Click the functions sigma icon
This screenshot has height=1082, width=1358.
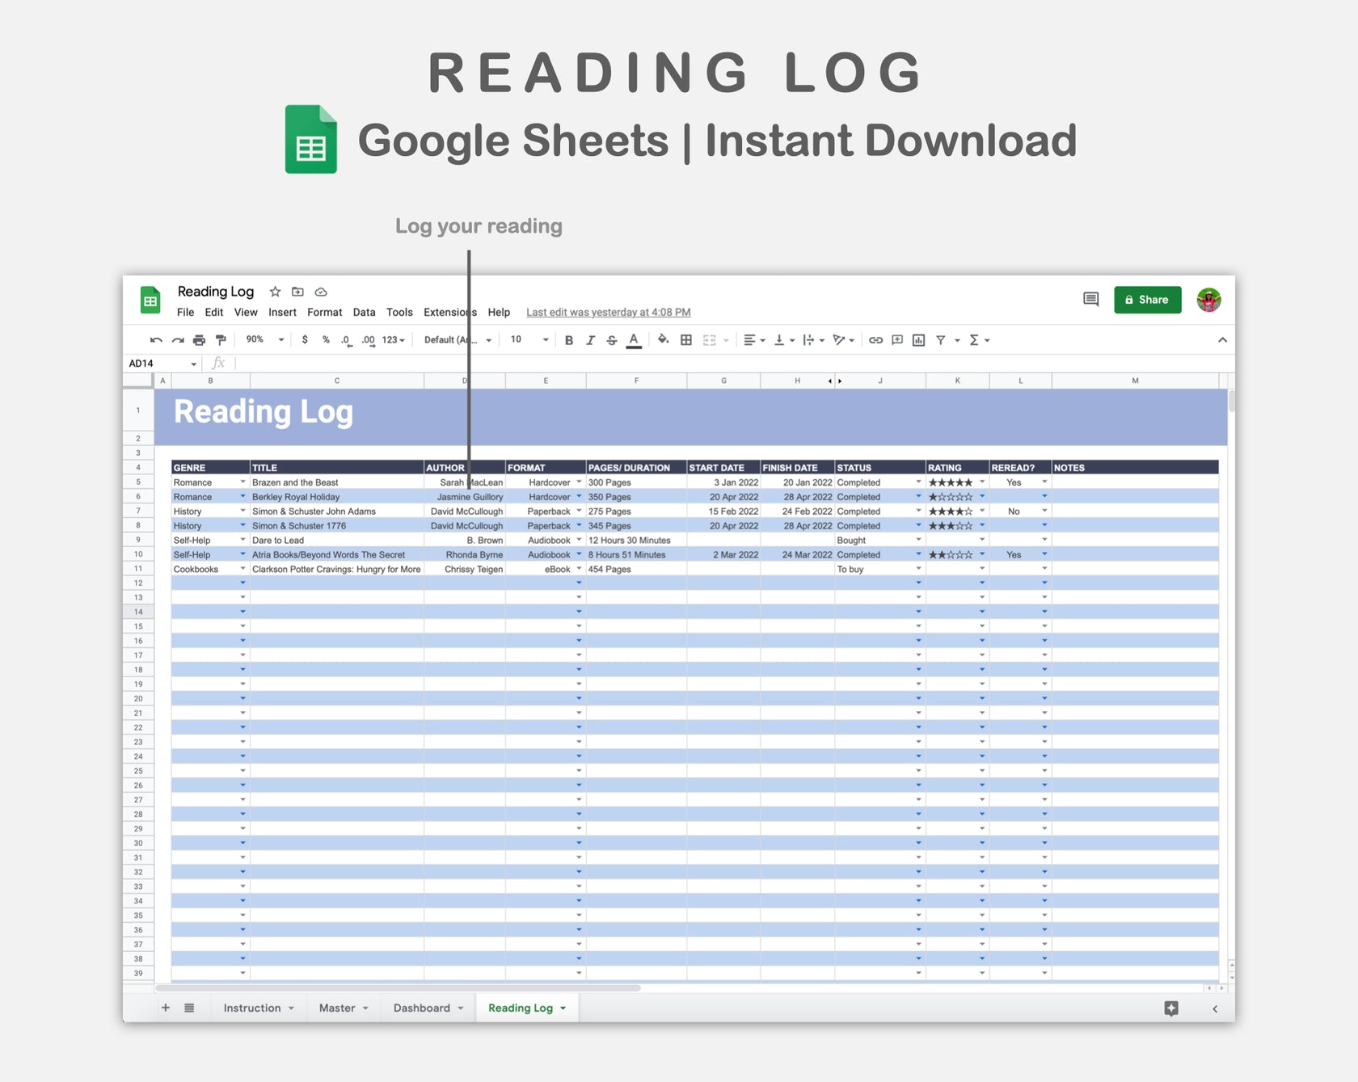tap(975, 340)
